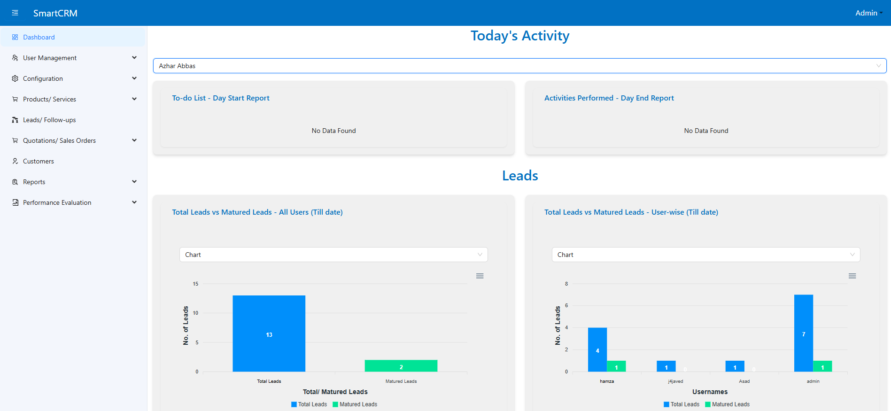Click hamza's Total Leads bar showing 4
The image size is (891, 411).
coord(597,349)
